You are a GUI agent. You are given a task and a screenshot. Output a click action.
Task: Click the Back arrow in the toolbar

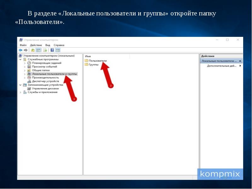coord(20,50)
